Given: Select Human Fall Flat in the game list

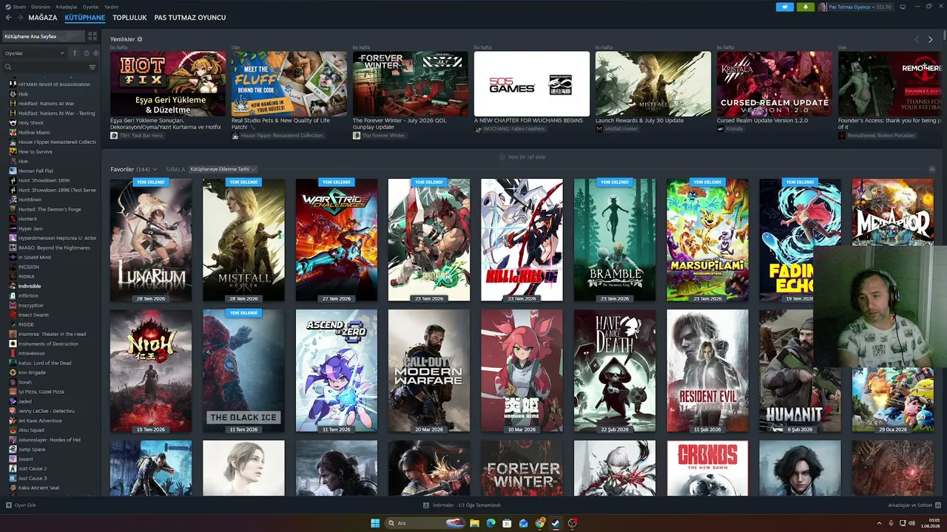Looking at the screenshot, I should [x=36, y=171].
